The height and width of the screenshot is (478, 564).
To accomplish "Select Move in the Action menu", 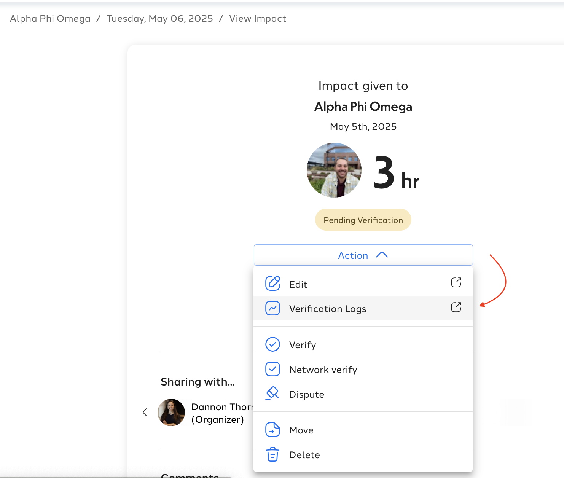I will 363,430.
